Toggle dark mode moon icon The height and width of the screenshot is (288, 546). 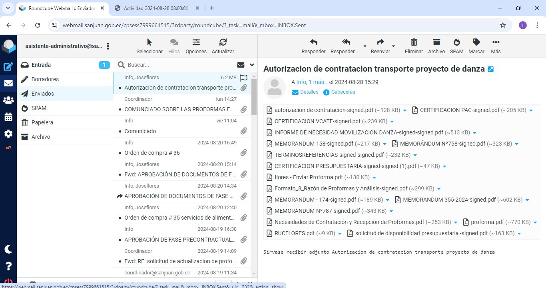[x=8, y=249]
